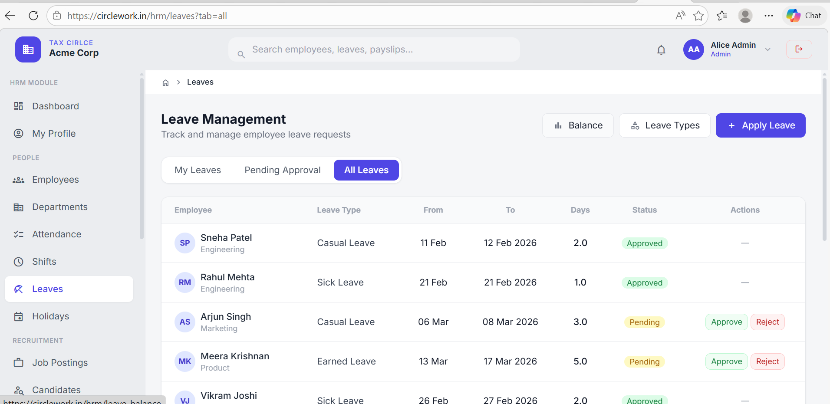Click the logout icon at top right
Image resolution: width=830 pixels, height=404 pixels.
[x=799, y=49]
